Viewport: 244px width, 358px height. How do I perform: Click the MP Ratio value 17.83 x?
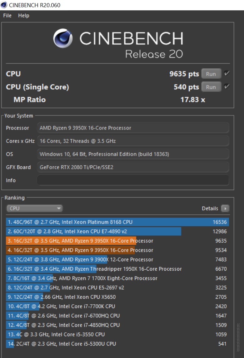[192, 100]
